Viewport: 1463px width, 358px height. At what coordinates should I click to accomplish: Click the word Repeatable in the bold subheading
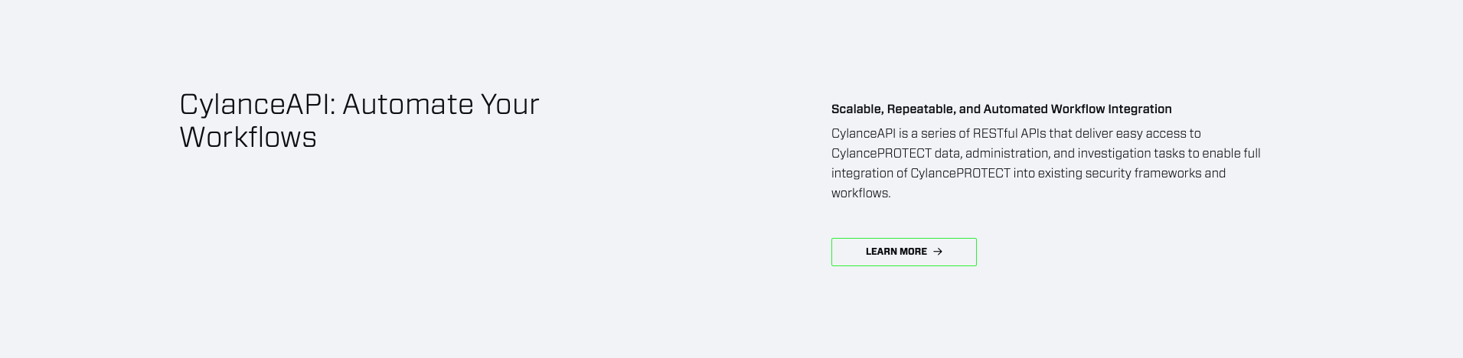coord(920,109)
